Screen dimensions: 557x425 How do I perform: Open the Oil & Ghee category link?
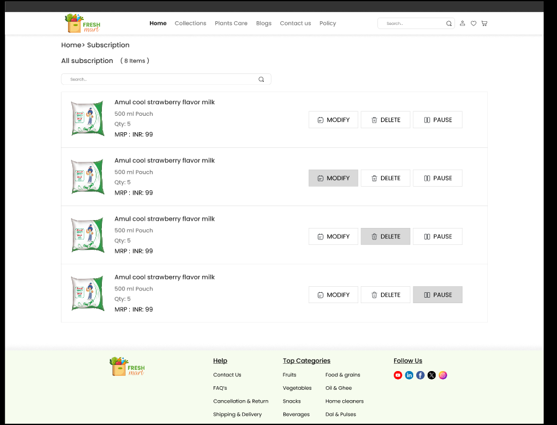pyautogui.click(x=339, y=388)
